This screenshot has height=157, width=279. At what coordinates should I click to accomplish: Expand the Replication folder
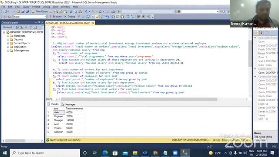[8, 47]
